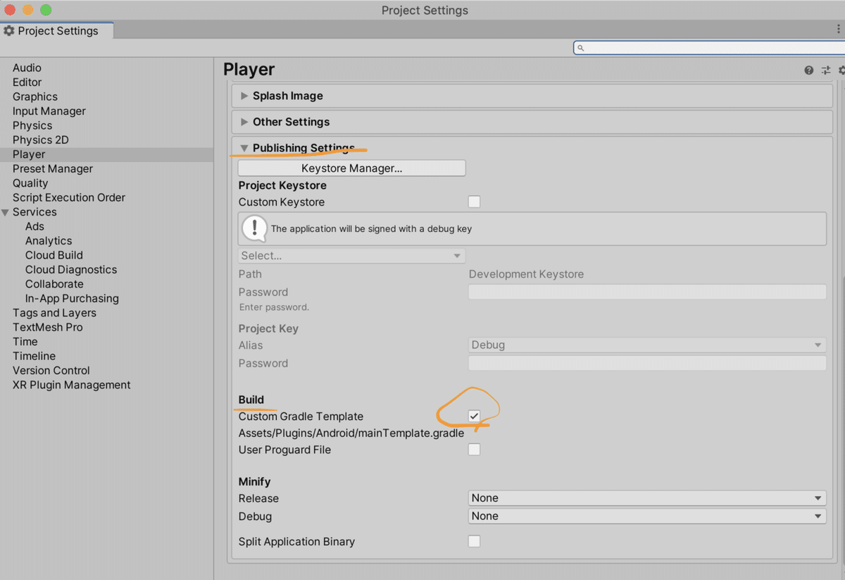Click the gear icon on the Project Settings tab
The width and height of the screenshot is (845, 580).
(8, 30)
